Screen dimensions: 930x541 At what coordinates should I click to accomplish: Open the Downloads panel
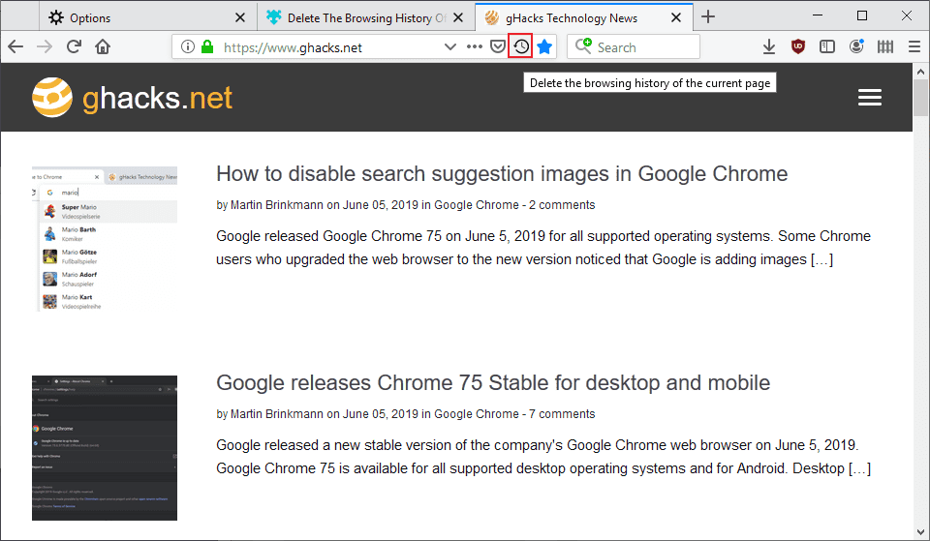point(768,46)
